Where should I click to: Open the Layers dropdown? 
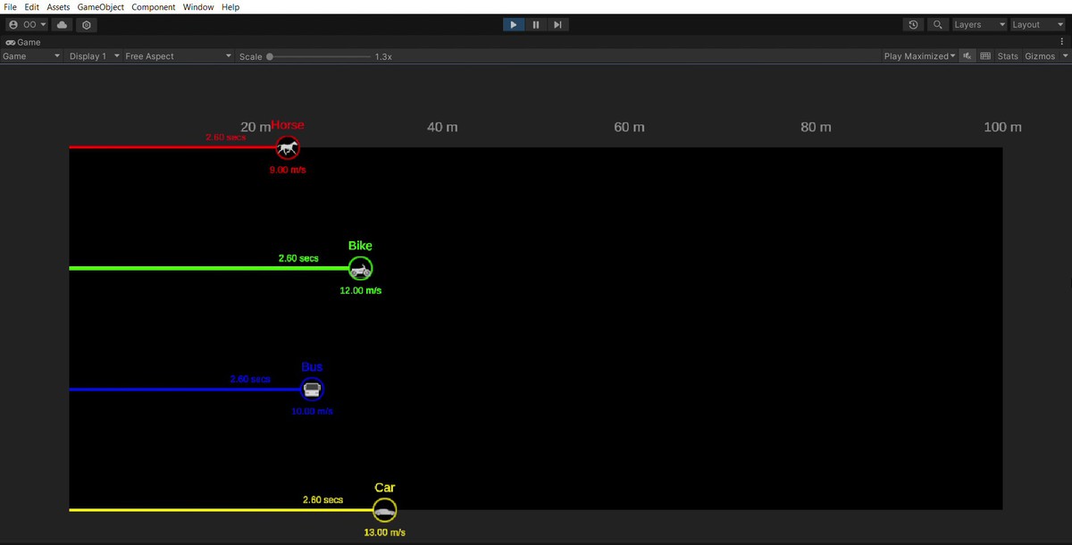[978, 24]
